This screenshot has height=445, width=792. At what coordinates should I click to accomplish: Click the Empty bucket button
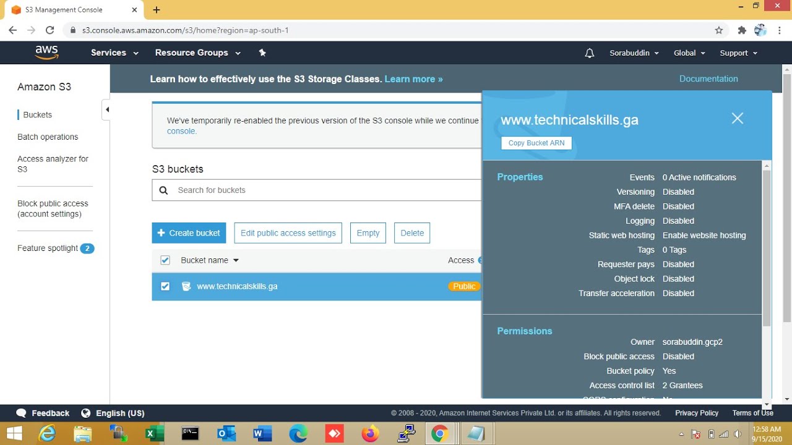point(368,233)
